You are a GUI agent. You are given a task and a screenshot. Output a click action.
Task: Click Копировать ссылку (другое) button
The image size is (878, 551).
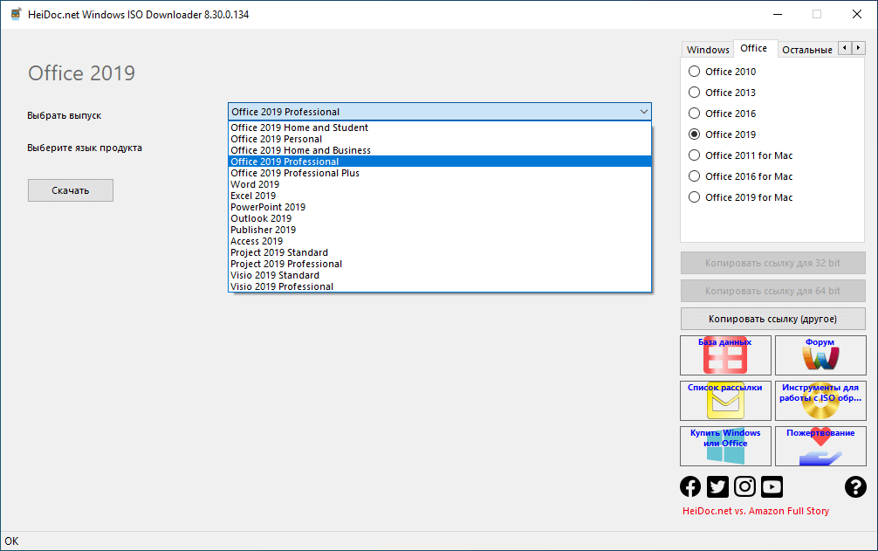point(772,319)
